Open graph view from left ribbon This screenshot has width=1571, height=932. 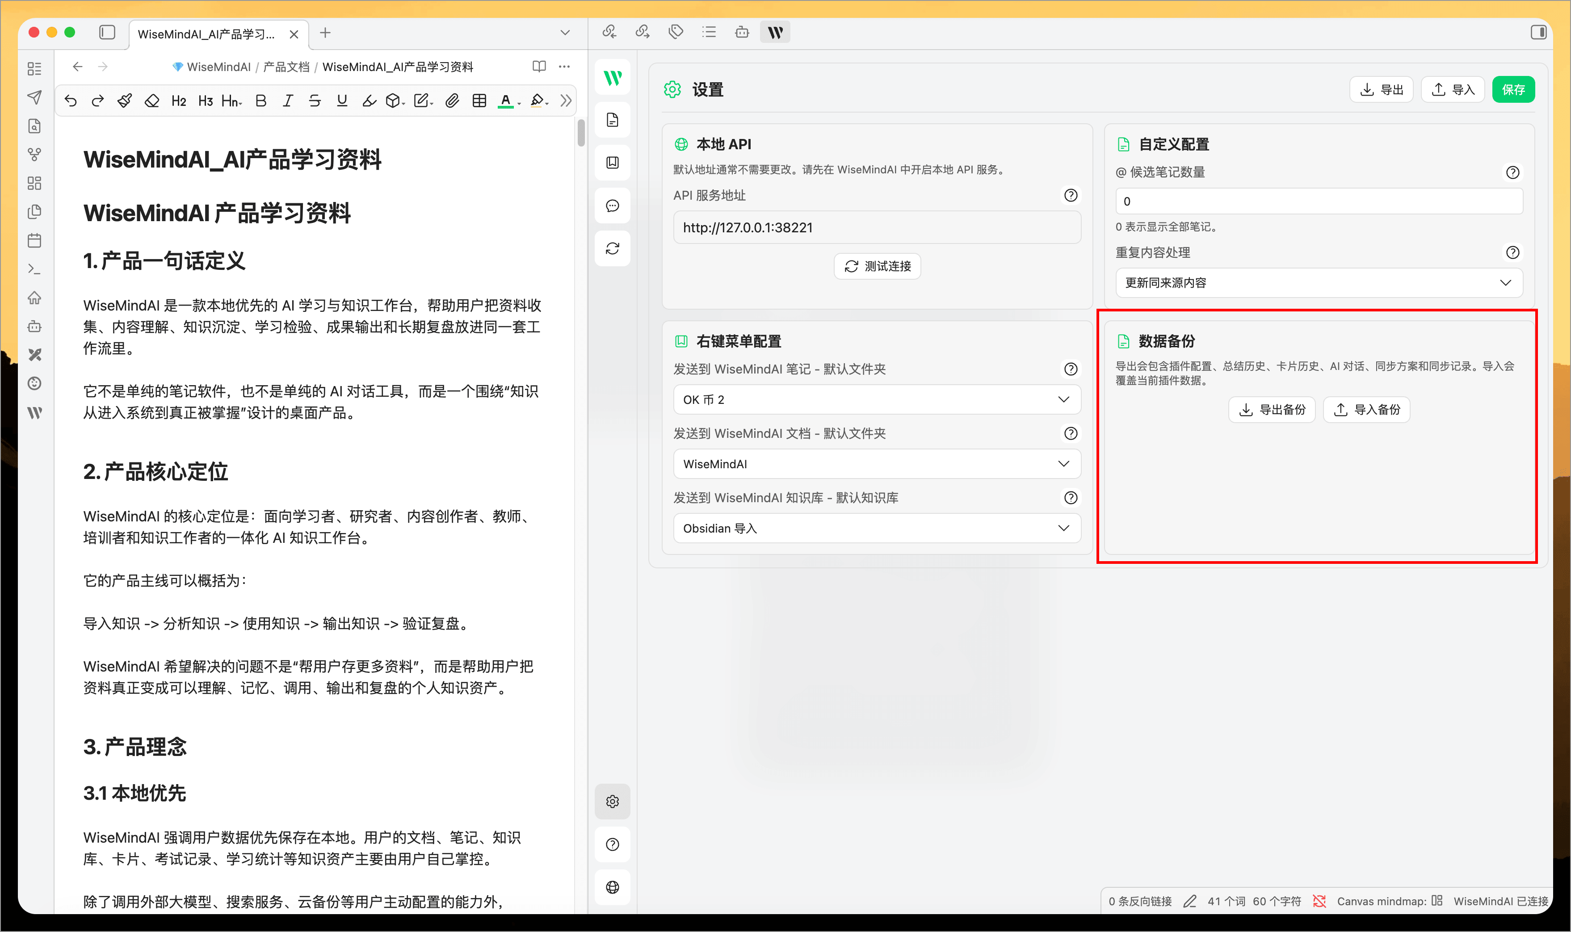(34, 155)
